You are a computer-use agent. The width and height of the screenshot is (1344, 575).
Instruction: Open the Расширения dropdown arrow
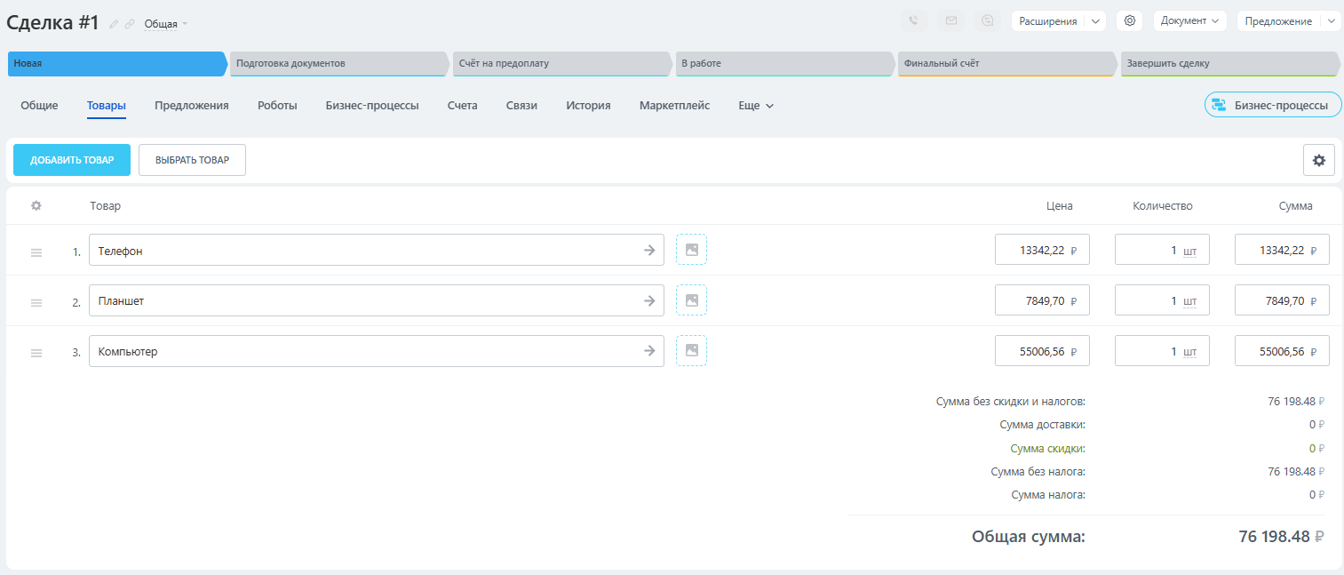click(x=1096, y=21)
